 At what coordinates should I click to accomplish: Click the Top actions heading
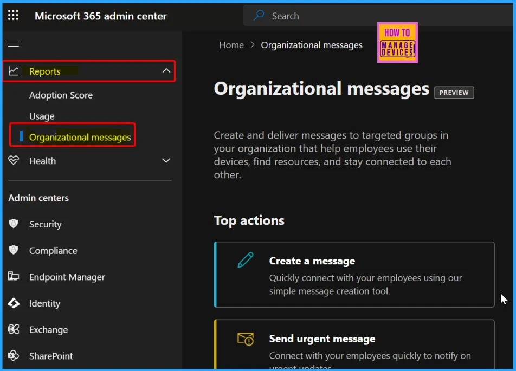pos(249,220)
